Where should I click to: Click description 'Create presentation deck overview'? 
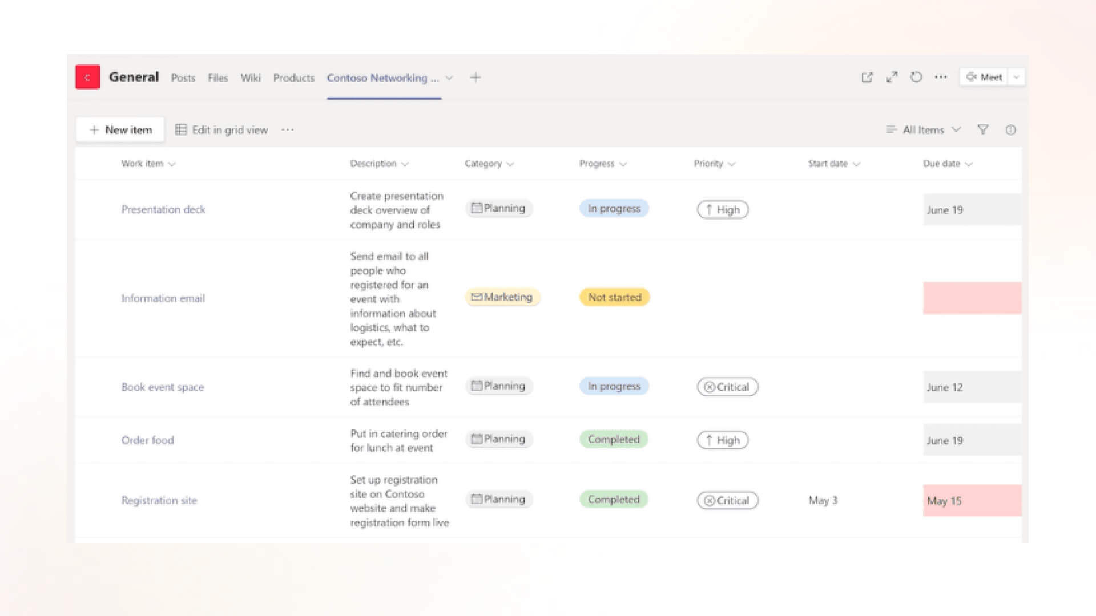(397, 210)
